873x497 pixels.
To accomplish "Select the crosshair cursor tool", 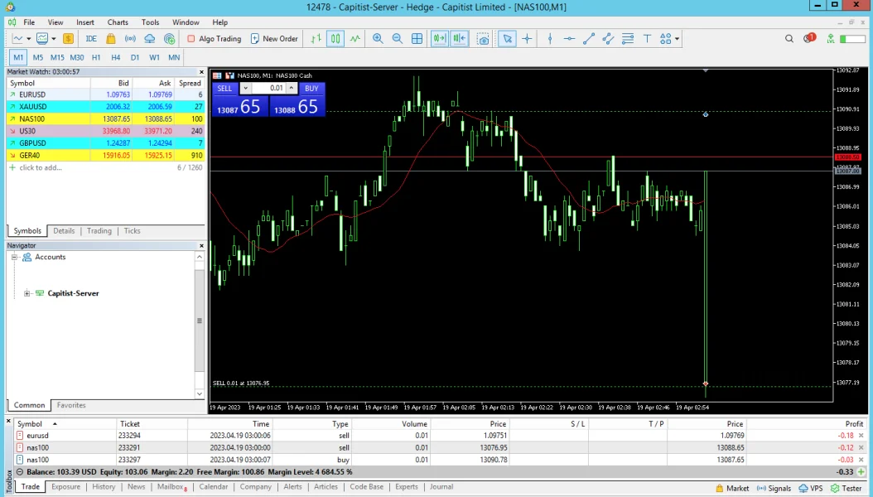I will [527, 39].
